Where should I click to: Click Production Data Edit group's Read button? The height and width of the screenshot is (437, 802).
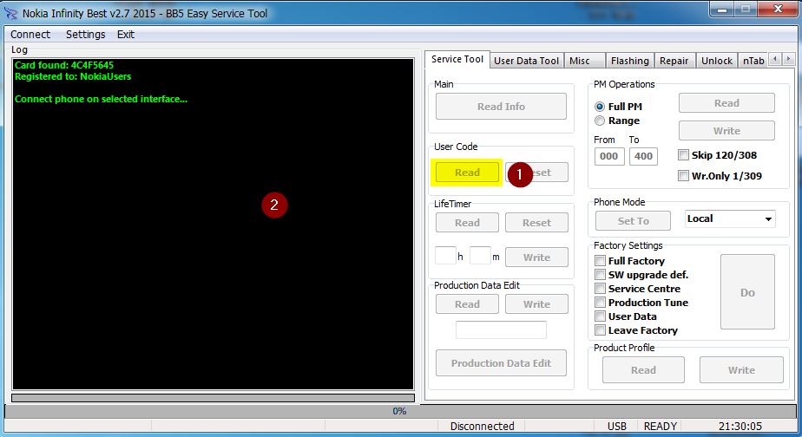coord(467,304)
